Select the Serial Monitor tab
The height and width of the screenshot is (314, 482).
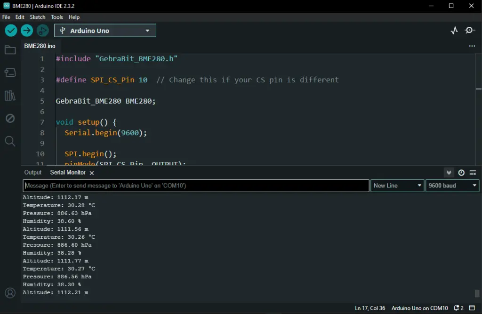pyautogui.click(x=68, y=172)
